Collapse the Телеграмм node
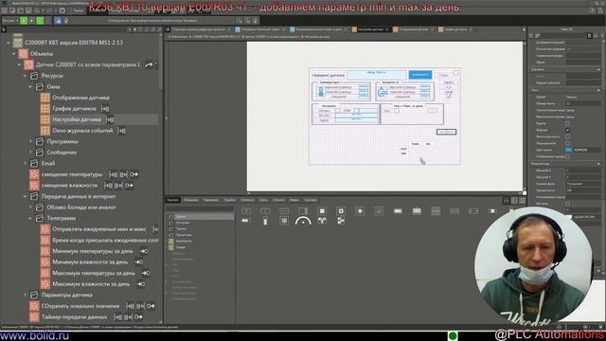The image size is (606, 341). coord(30,219)
